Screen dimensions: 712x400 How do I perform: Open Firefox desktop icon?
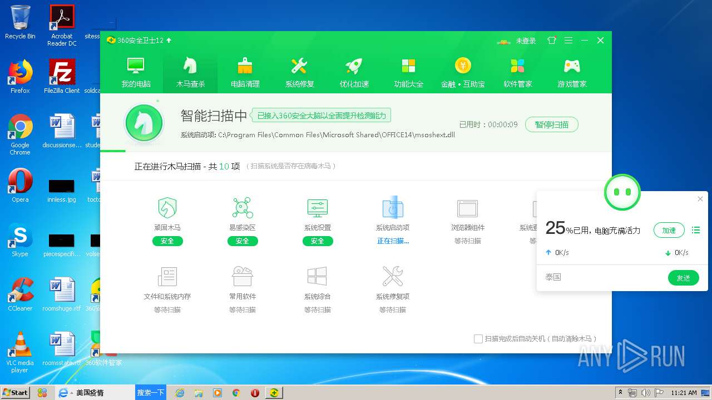[x=20, y=77]
